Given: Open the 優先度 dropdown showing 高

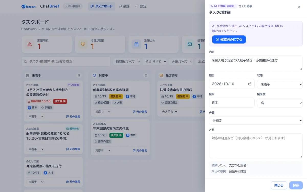Looking at the screenshot, I should [x=280, y=103].
